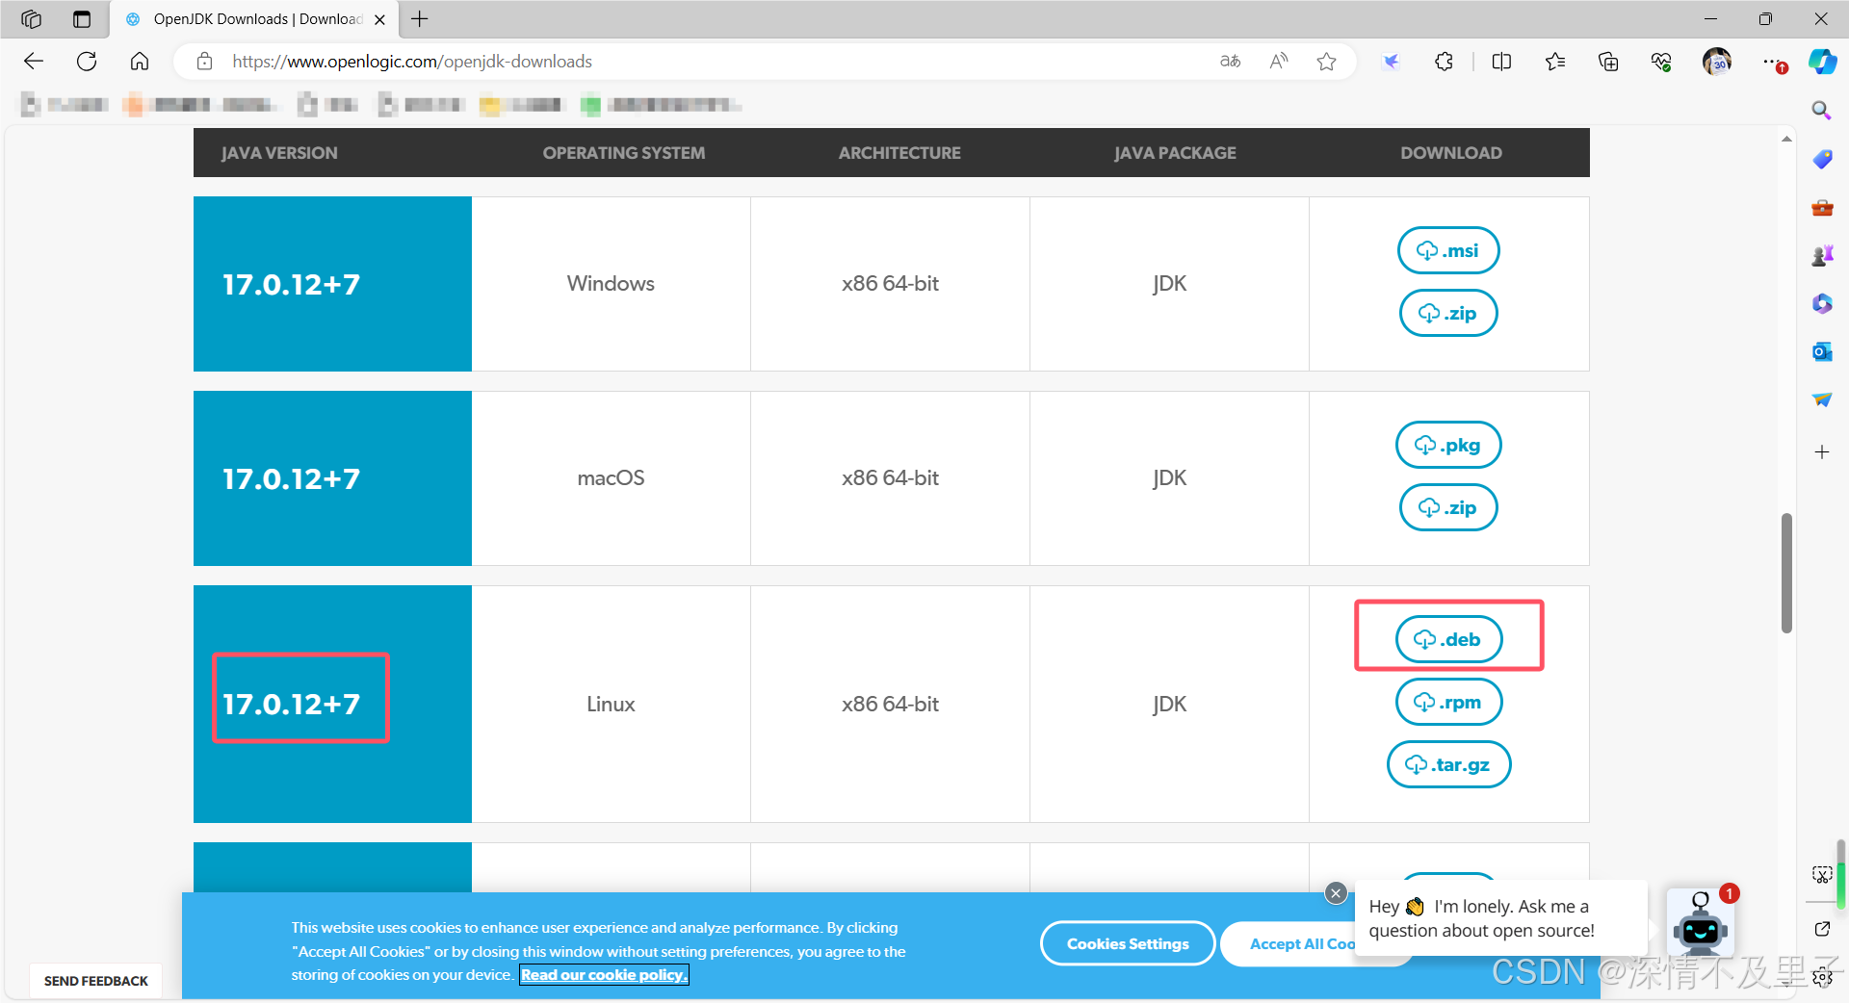This screenshot has height=1003, width=1849.
Task: Click the scrollbar up arrow
Action: point(1786,140)
